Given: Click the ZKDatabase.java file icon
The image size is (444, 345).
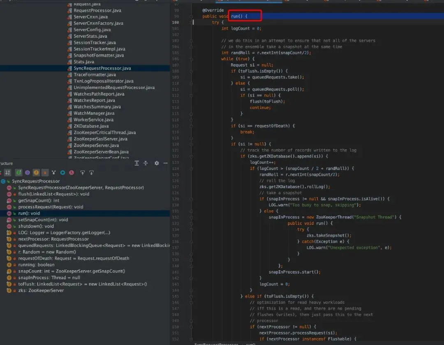Looking at the screenshot, I should [69, 126].
